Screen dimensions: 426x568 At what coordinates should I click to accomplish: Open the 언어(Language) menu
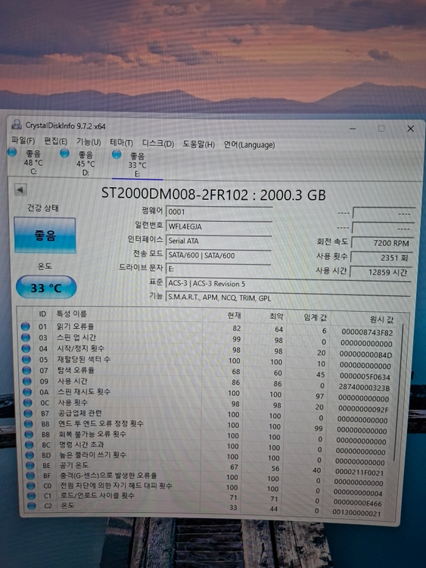[249, 145]
